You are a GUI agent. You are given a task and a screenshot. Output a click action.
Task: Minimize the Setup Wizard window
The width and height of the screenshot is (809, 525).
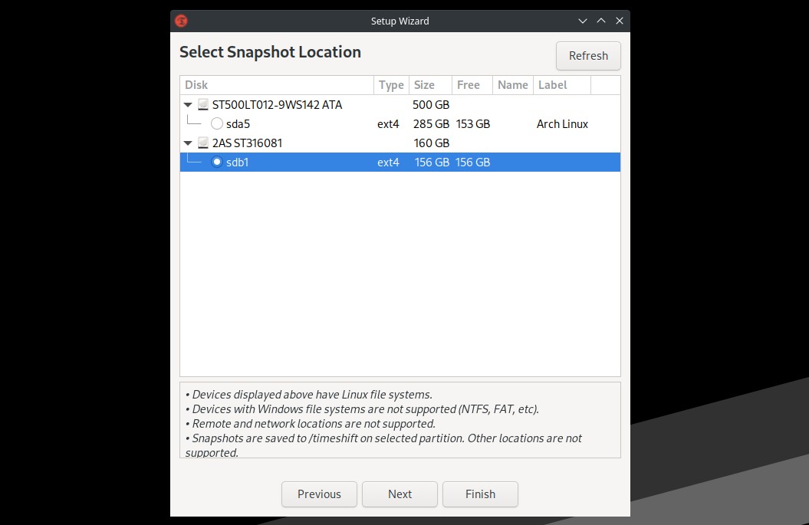click(583, 21)
